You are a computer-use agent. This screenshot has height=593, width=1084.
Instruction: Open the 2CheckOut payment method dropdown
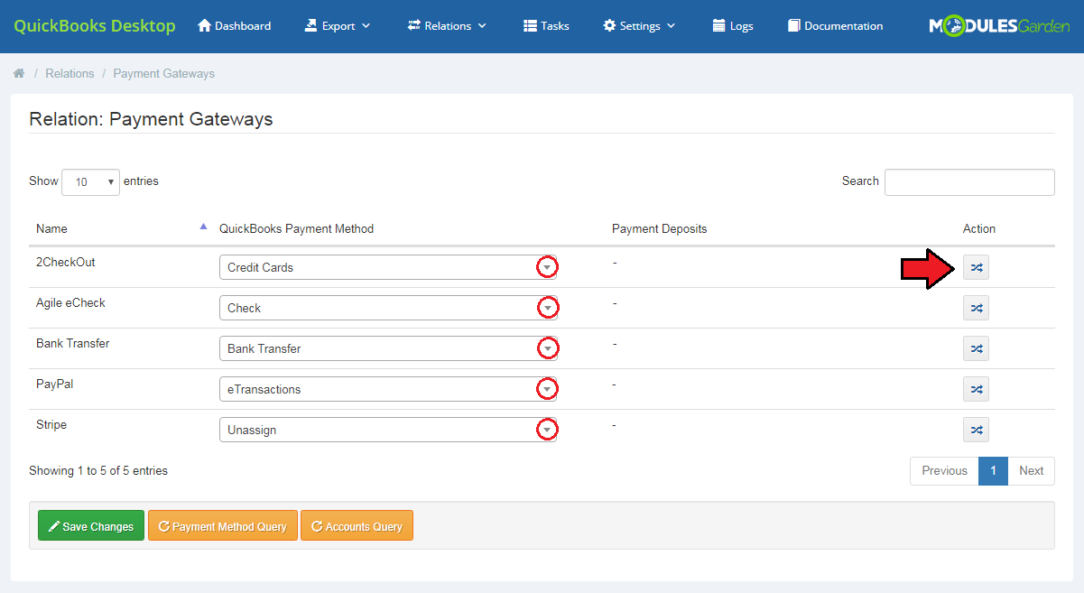(x=388, y=267)
